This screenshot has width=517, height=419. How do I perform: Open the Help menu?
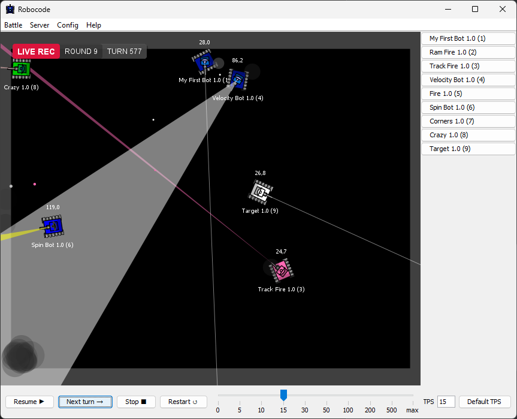click(x=93, y=25)
